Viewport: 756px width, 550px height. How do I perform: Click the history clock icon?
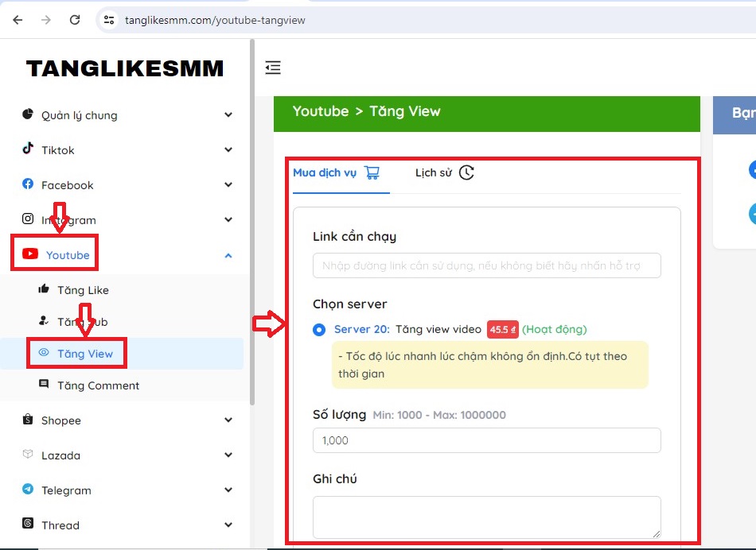466,172
